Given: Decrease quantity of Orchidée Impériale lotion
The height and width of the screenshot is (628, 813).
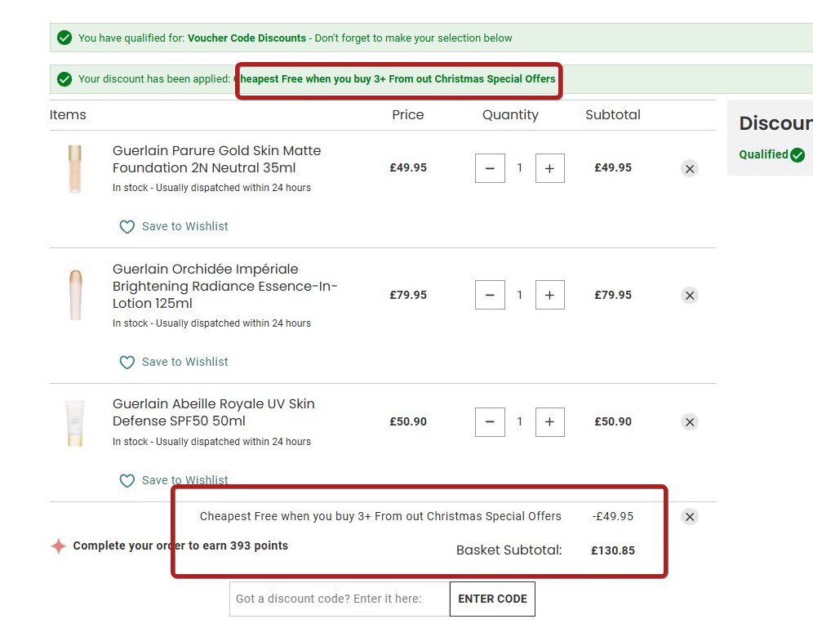Looking at the screenshot, I should click(490, 295).
